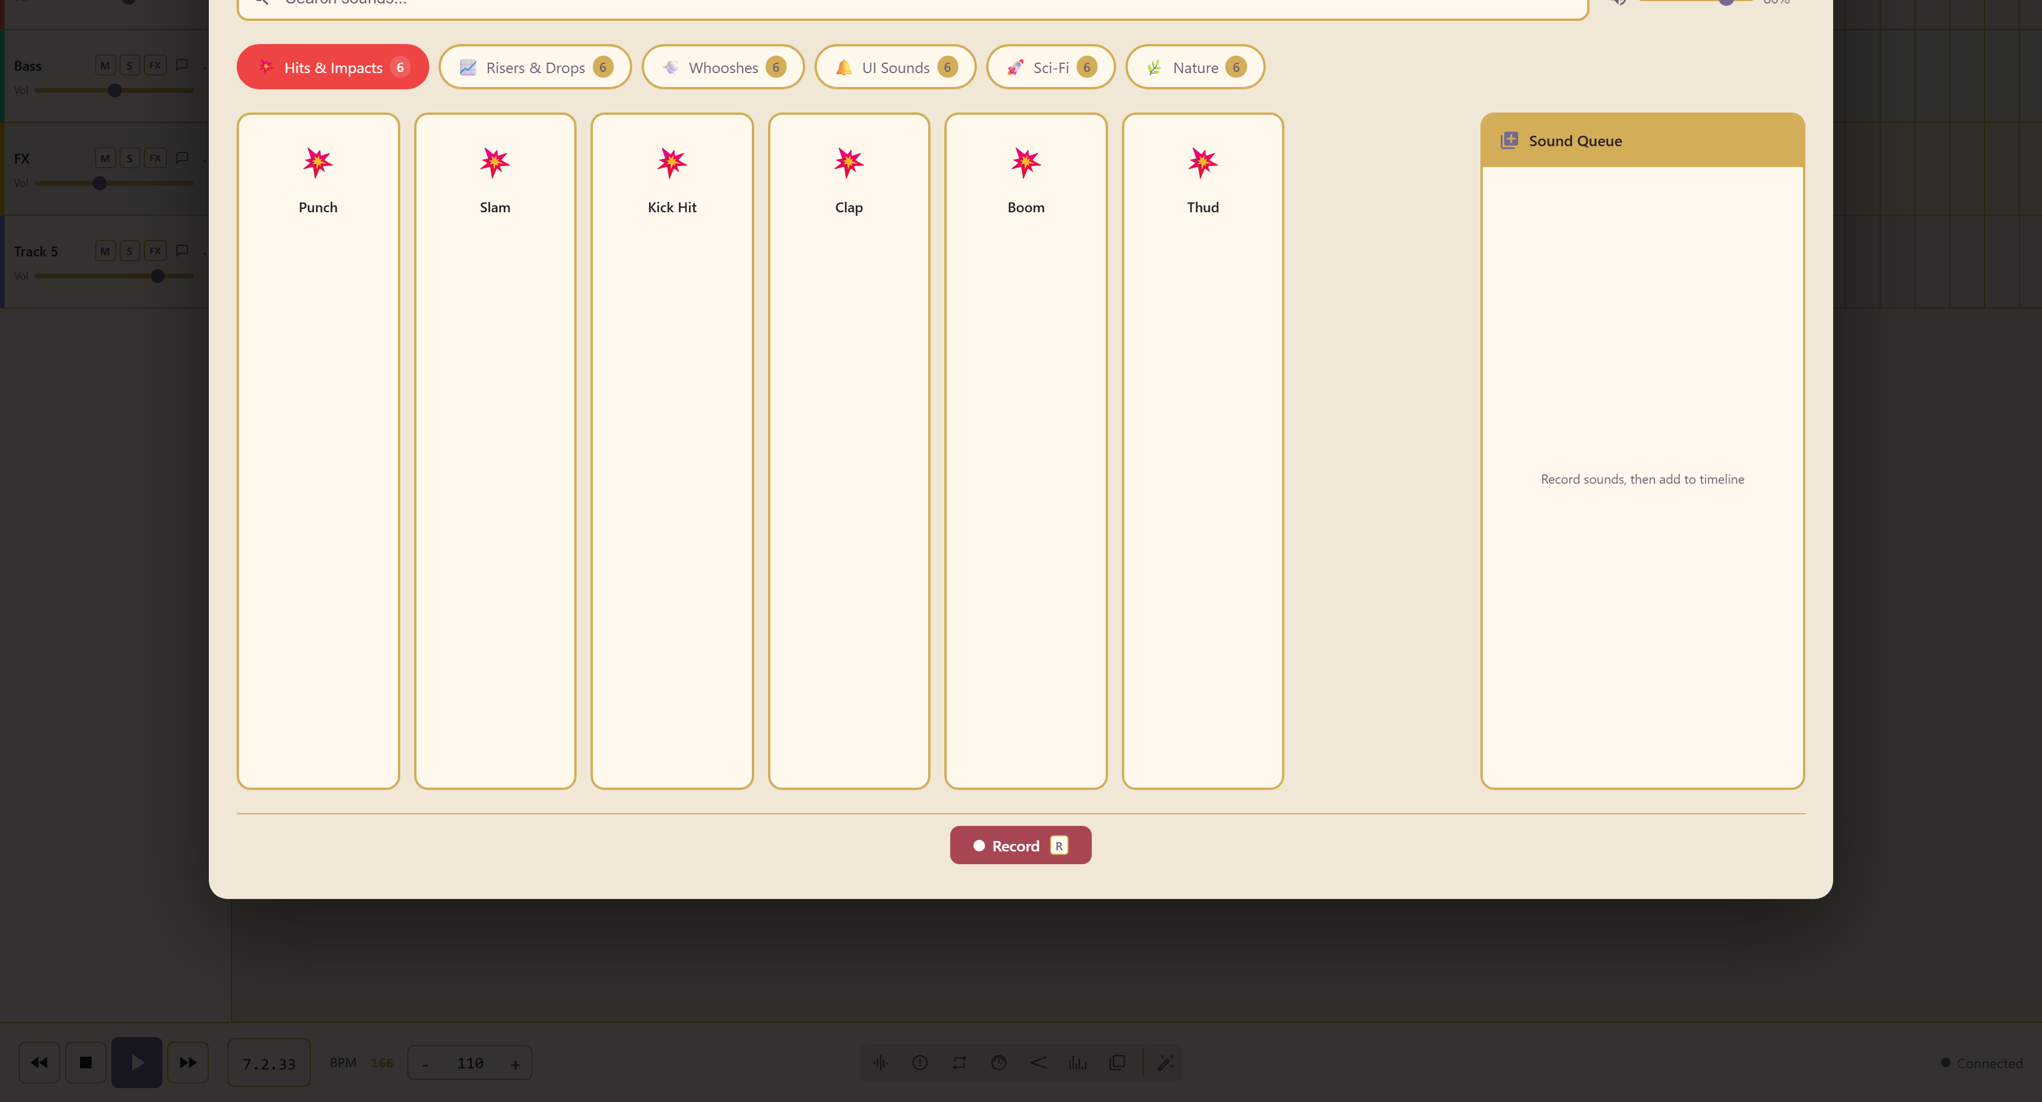Switch to Risers & Drops category
2042x1102 pixels.
coord(535,67)
